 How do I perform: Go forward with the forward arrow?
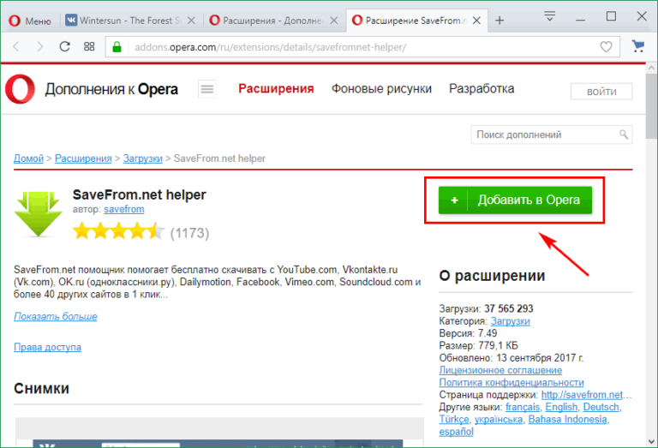pyautogui.click(x=40, y=46)
